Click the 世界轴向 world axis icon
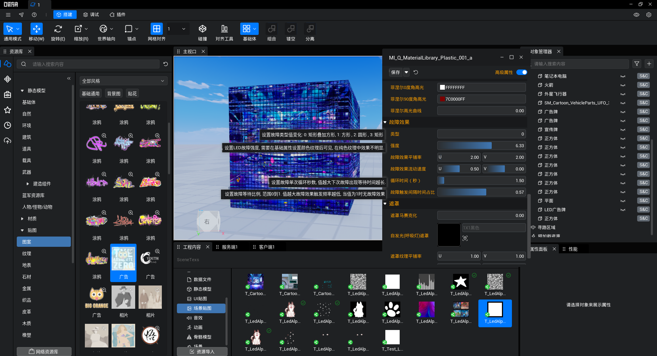Viewport: 657px width, 356px height. click(x=103, y=29)
